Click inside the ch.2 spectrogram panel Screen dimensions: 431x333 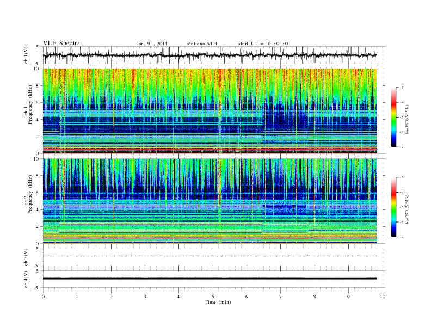pyautogui.click(x=210, y=201)
